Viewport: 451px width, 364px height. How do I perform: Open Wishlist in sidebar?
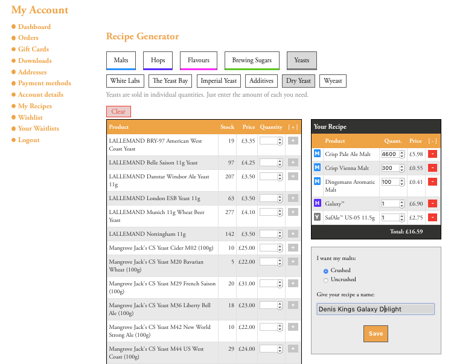[x=30, y=117]
